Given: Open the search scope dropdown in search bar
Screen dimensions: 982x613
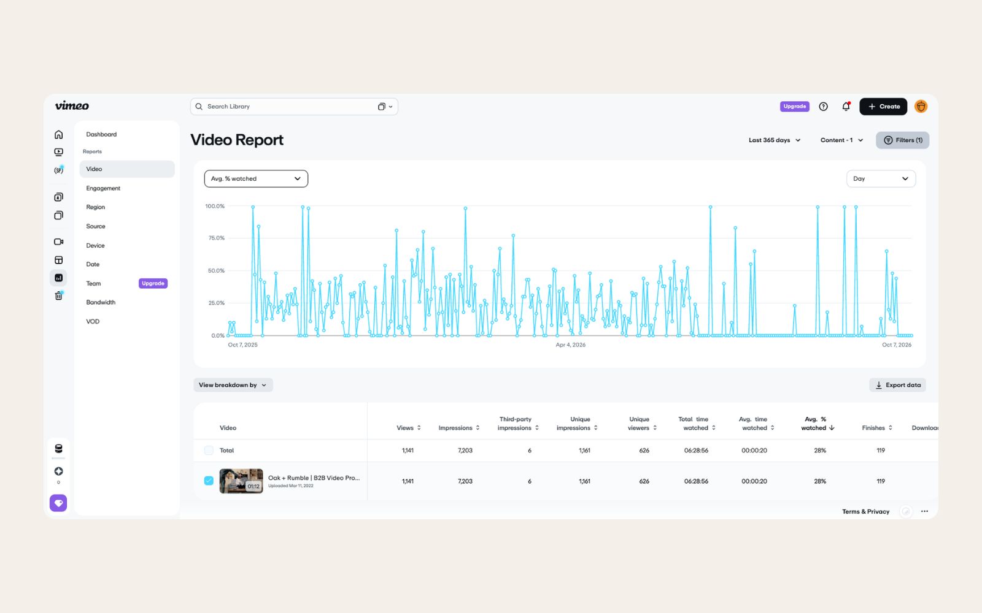Looking at the screenshot, I should (x=385, y=107).
